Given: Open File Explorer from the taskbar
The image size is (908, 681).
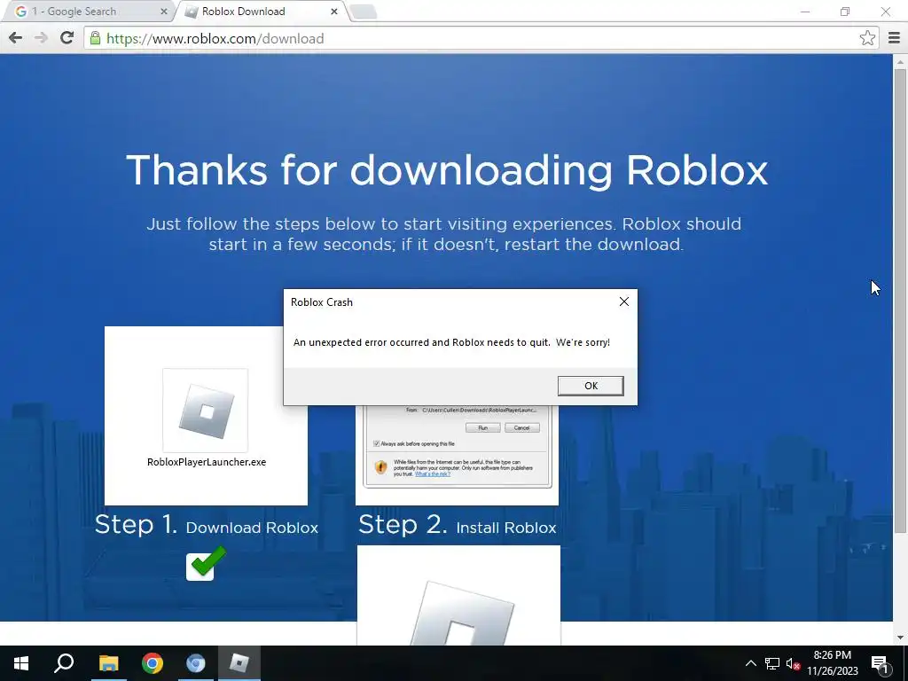Looking at the screenshot, I should (x=108, y=663).
